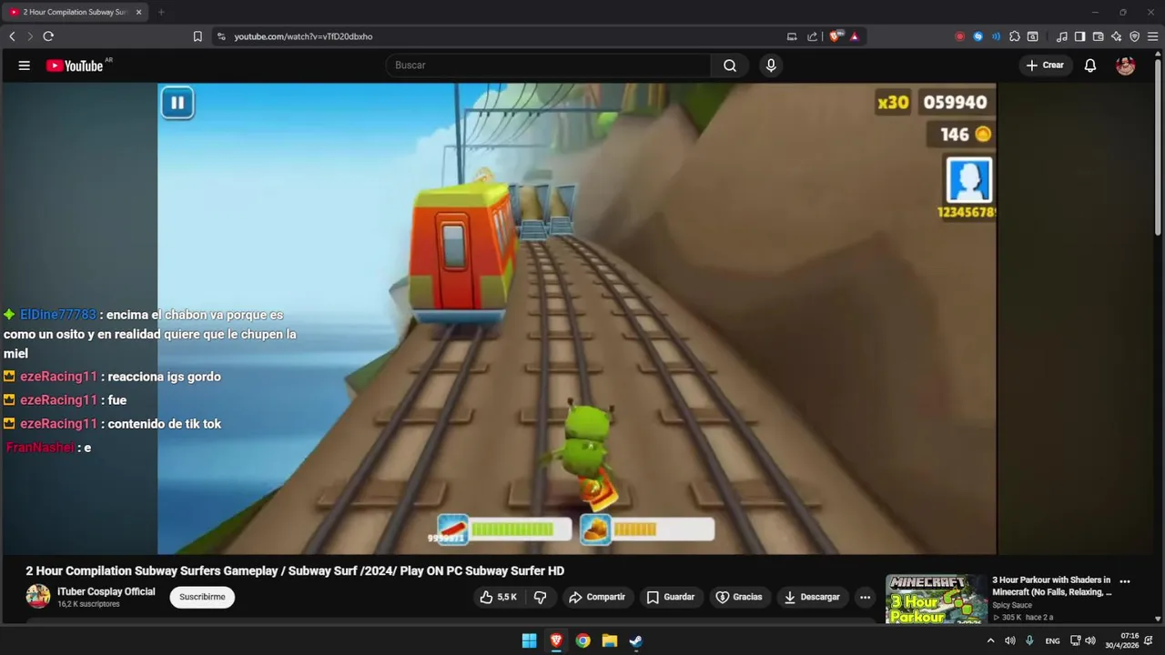Viewport: 1165px width, 655px height.
Task: Open 3 Hour Parkour with Shaders video title
Action: (x=1052, y=586)
